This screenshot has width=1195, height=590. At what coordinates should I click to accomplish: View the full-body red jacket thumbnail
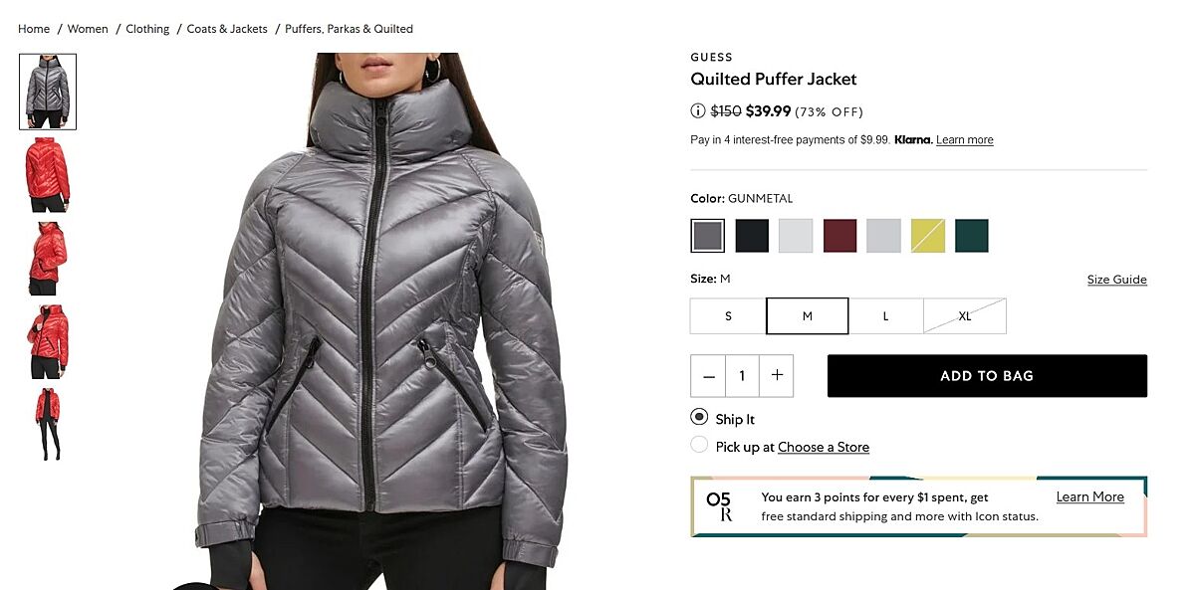click(48, 425)
